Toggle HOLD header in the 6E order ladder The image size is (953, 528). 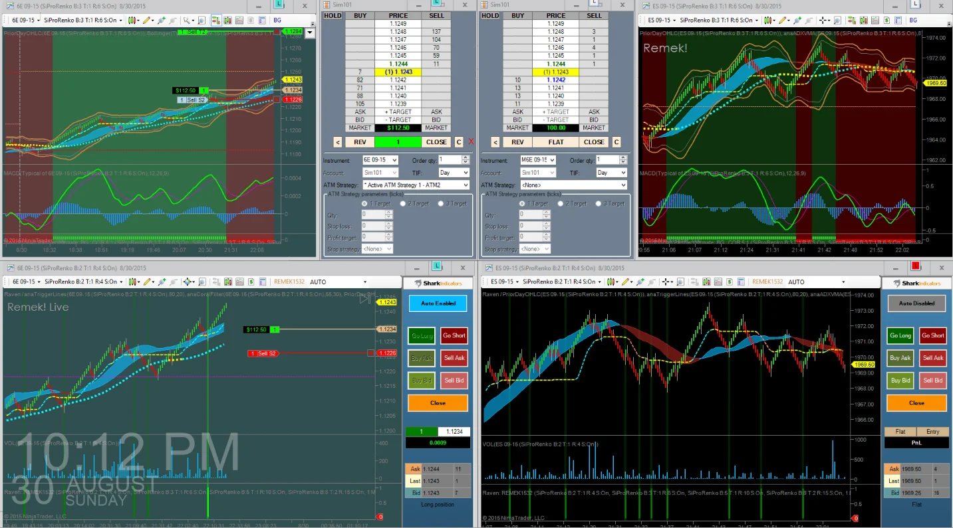333,15
